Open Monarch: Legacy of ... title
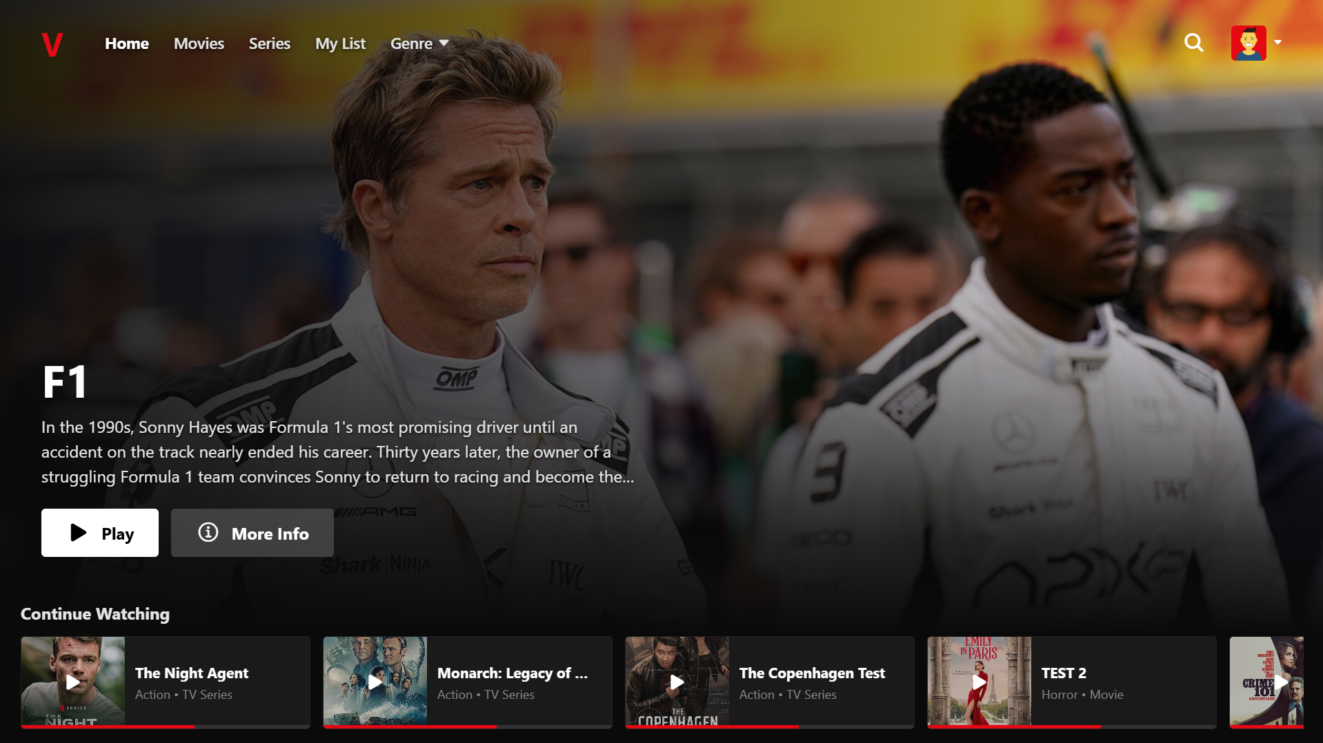 pos(513,673)
